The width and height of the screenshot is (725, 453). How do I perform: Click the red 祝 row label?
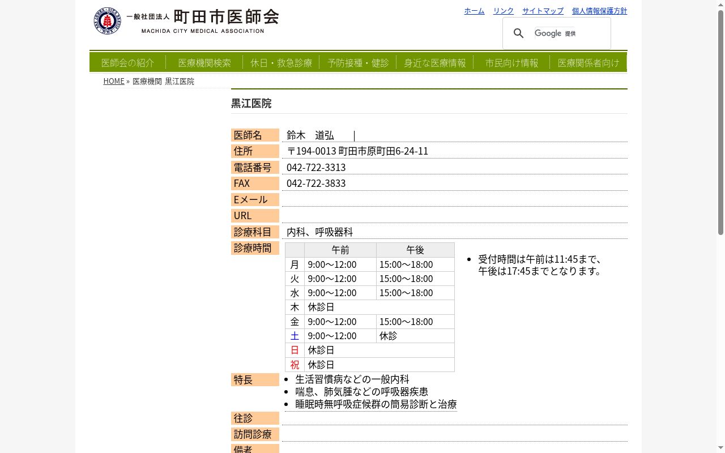295,365
